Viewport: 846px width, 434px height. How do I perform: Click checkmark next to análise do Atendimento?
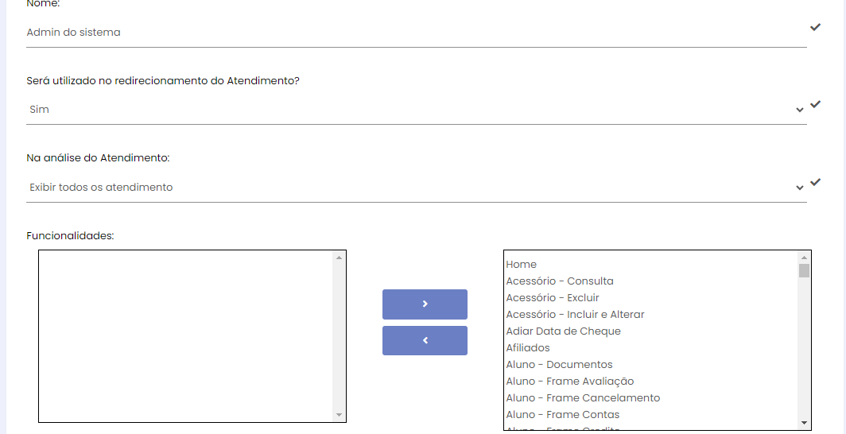coord(815,182)
